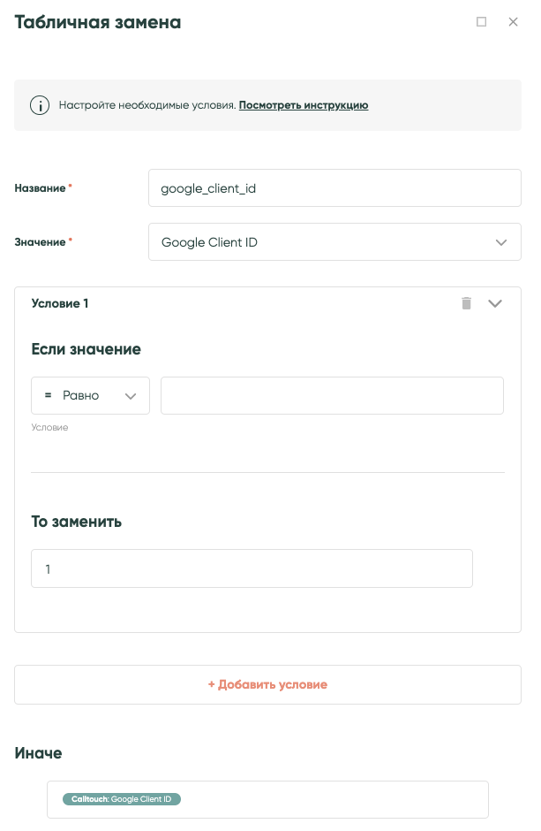Click the maximize square icon on the dialog

click(x=482, y=22)
